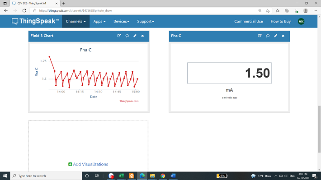Viewport: 321px width, 180px height.
Task: Open browser Settings and more menu
Action: click(315, 11)
